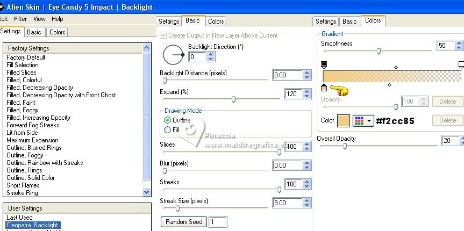
Task: Decrease Streaks value with down arrow
Action: point(307,186)
